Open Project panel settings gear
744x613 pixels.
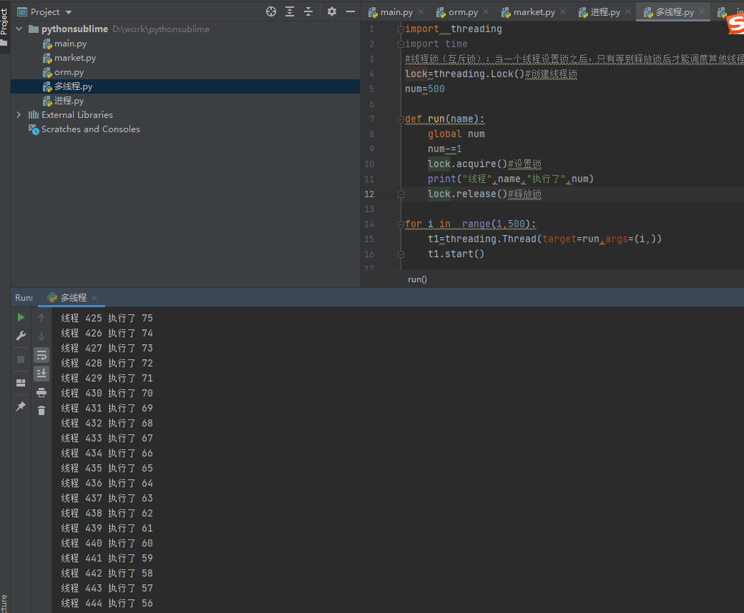[331, 11]
